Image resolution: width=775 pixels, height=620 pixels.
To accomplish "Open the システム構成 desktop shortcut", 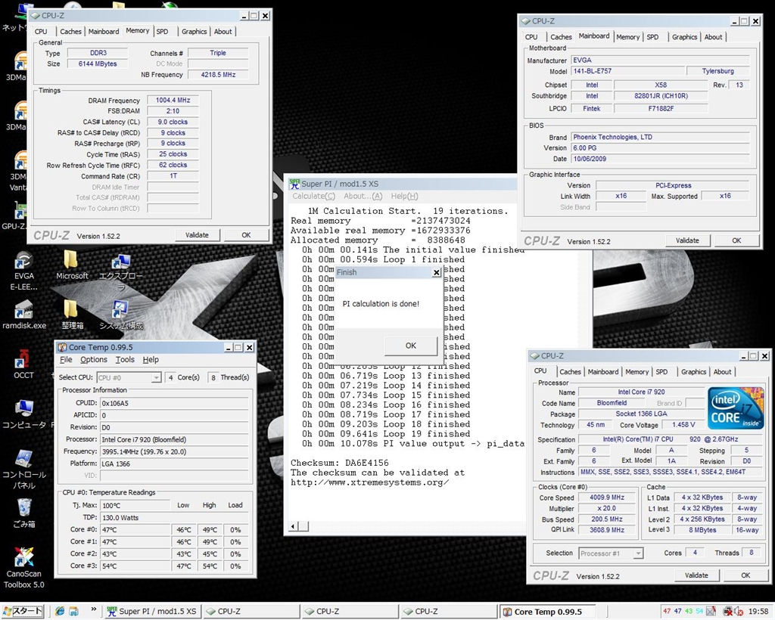I will click(121, 308).
